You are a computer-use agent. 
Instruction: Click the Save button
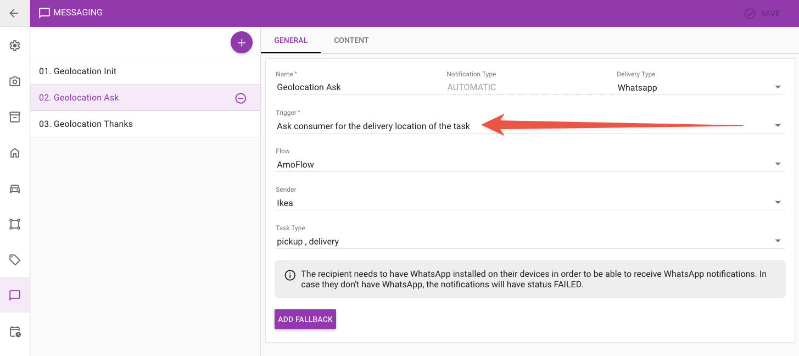coord(762,13)
